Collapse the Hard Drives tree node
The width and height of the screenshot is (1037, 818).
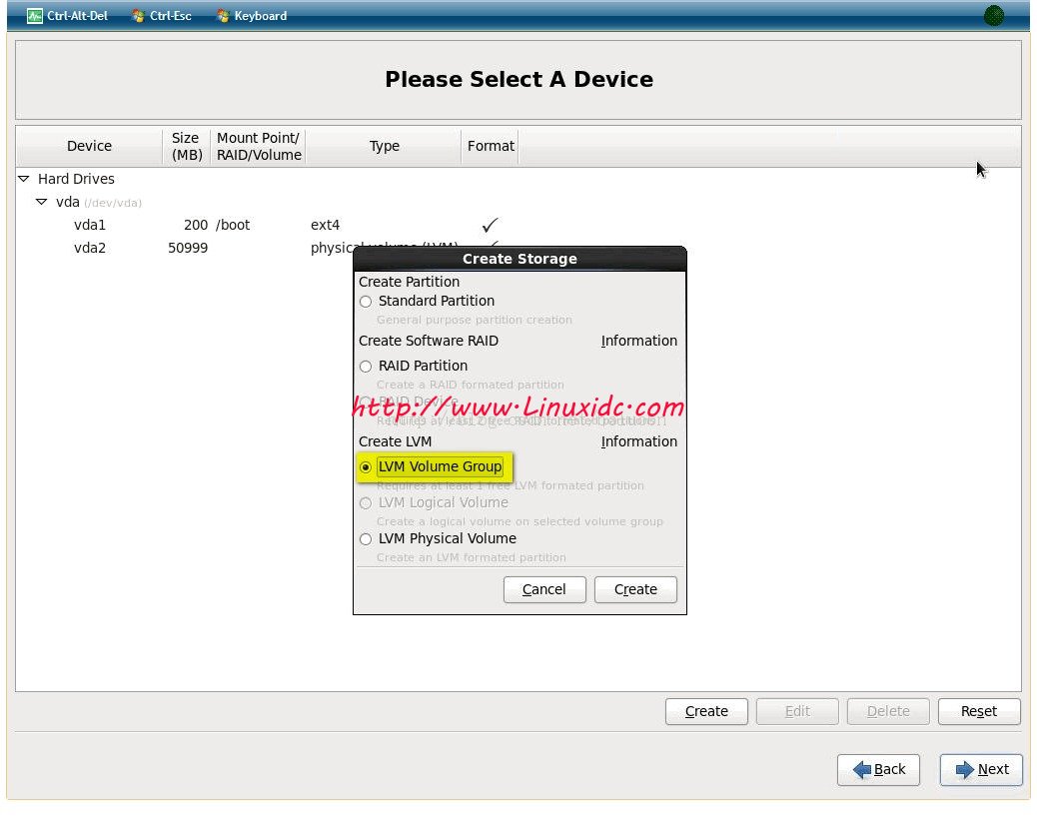(24, 180)
